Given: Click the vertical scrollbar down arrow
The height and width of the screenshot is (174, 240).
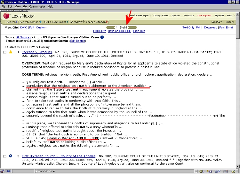Looking at the screenshot, I should pos(237,167).
